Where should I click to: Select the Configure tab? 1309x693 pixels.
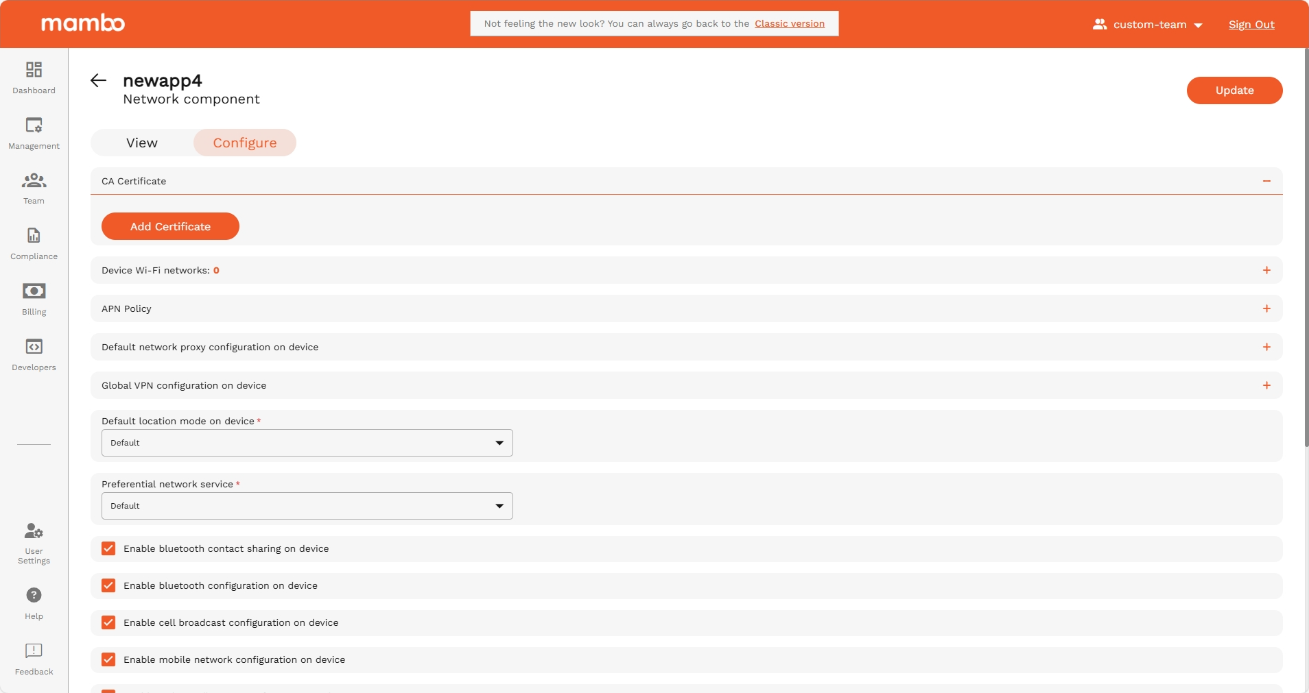(x=244, y=143)
